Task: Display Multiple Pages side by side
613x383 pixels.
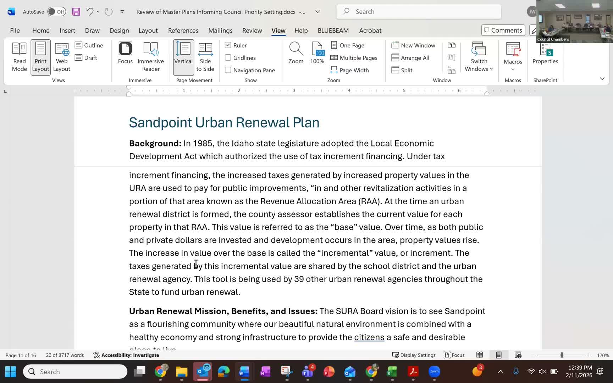Action: 354,57
